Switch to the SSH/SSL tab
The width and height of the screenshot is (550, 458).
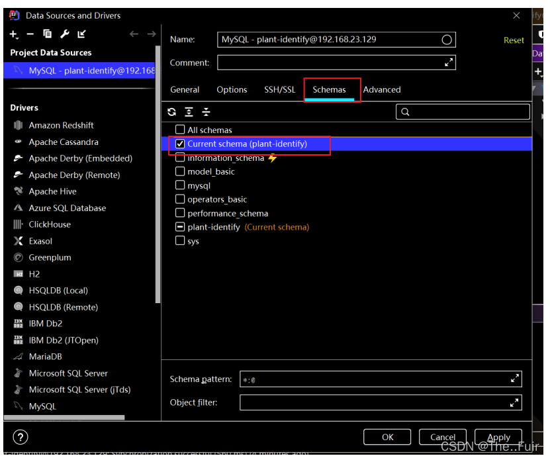[x=280, y=90]
